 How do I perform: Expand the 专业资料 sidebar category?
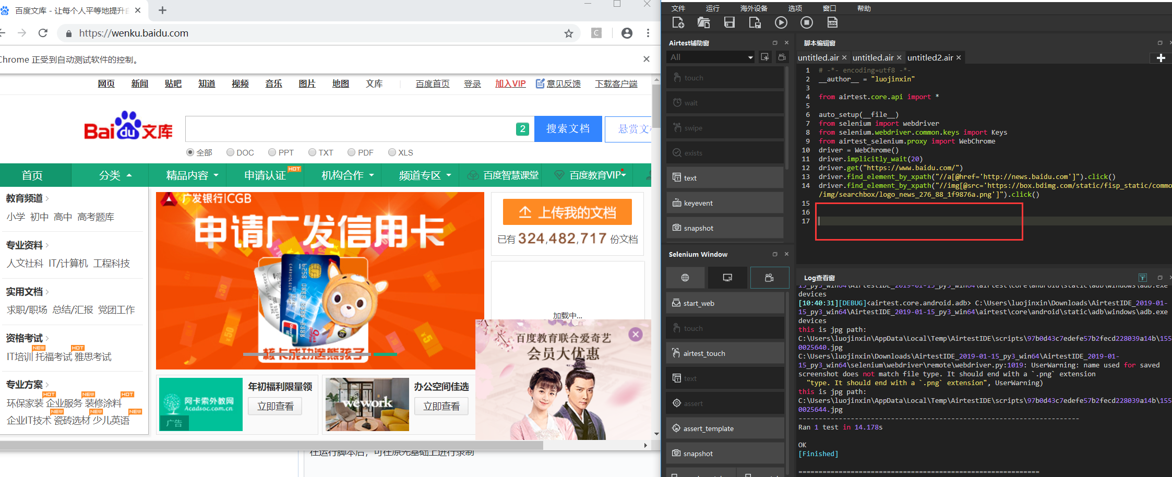[x=27, y=245]
